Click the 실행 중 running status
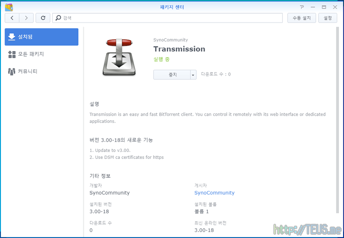Viewport: 344px width, 238px height. click(x=162, y=59)
